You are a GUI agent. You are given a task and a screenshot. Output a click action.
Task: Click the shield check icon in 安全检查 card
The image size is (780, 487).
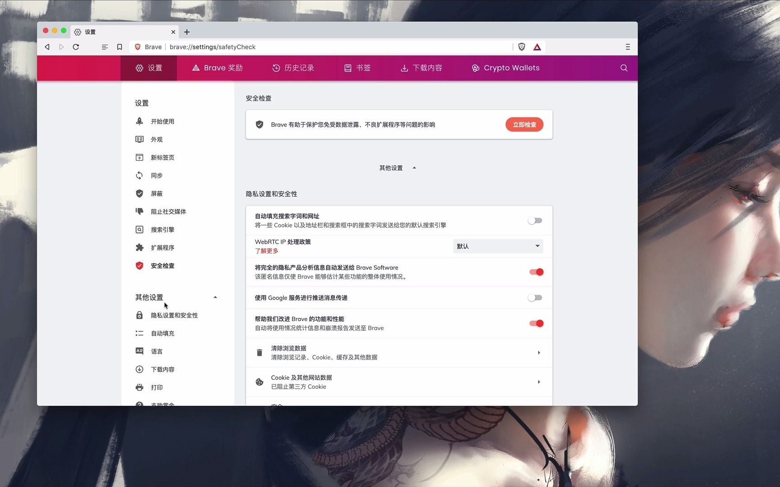[260, 124]
